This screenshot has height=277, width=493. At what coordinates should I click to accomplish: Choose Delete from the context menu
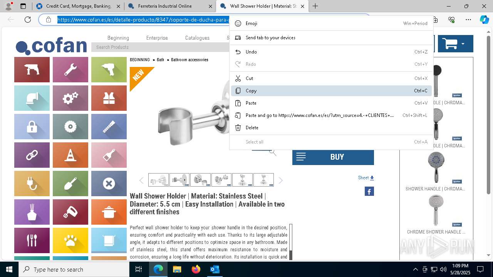point(331,128)
